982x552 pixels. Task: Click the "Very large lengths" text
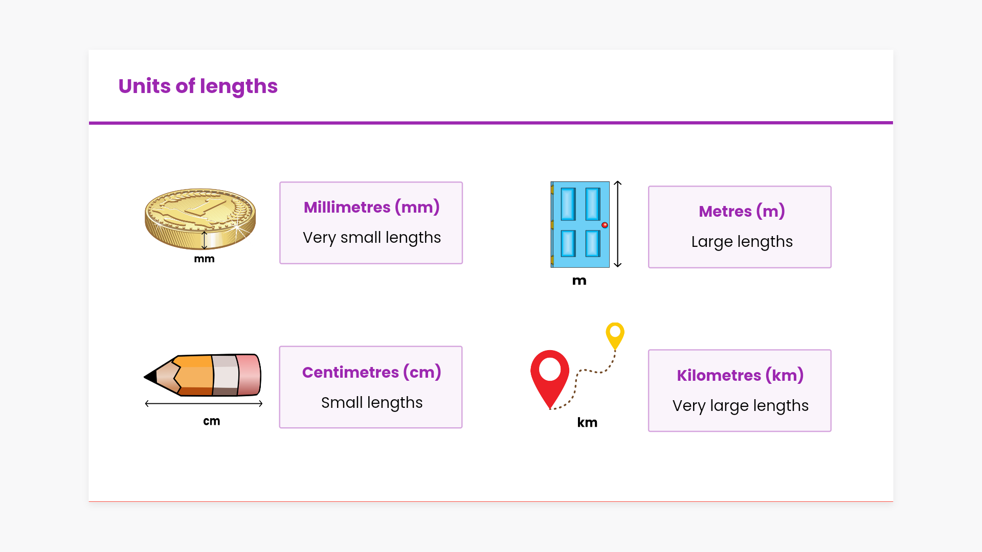pyautogui.click(x=740, y=406)
